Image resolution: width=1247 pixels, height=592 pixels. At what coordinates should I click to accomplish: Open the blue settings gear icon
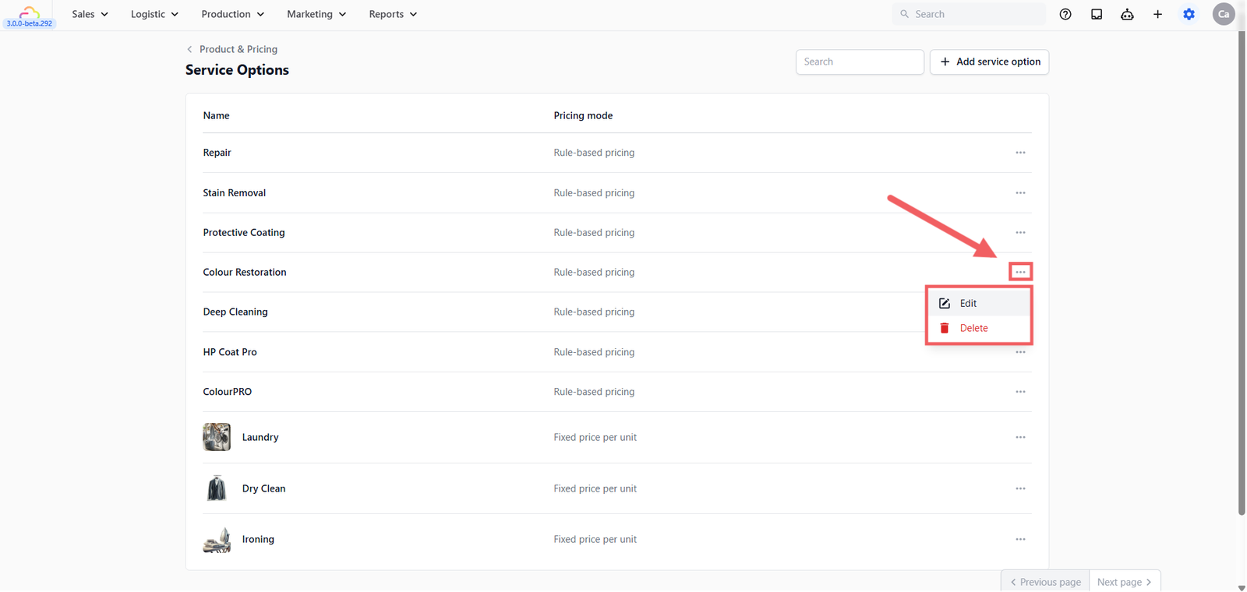click(1189, 14)
